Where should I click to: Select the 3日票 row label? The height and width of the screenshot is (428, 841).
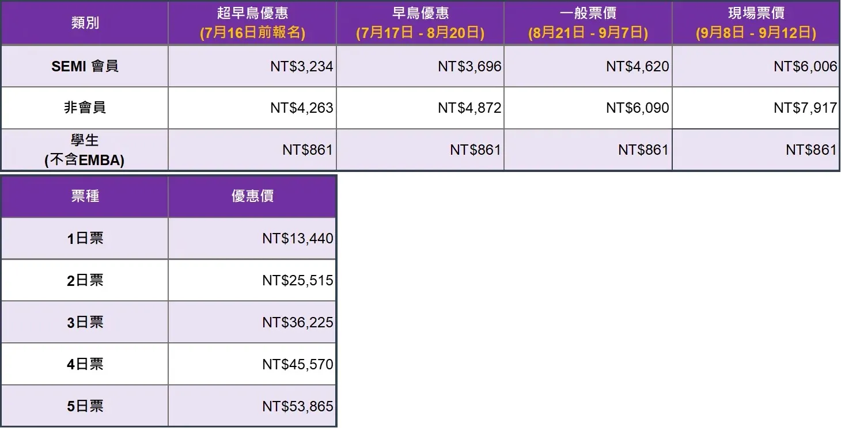85,322
